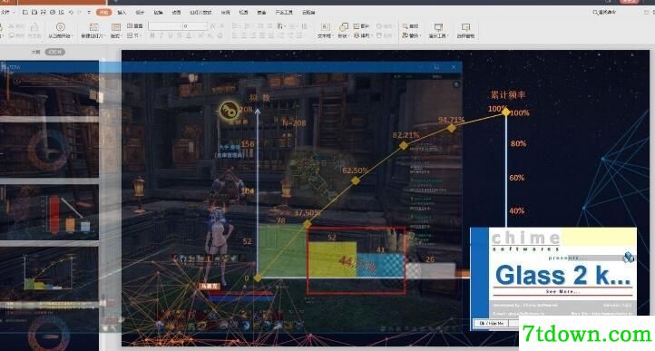This screenshot has width=655, height=351.
Task: Open the font name combo box
Action: point(165,26)
